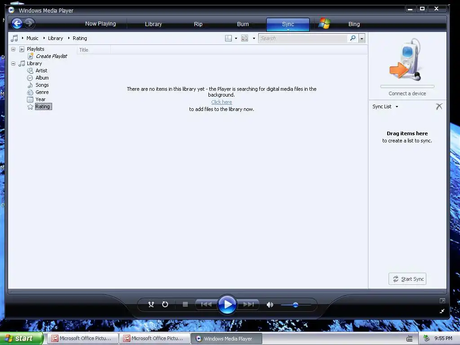
Task: Click the system tray keyboard icon
Action: pyautogui.click(x=410, y=339)
